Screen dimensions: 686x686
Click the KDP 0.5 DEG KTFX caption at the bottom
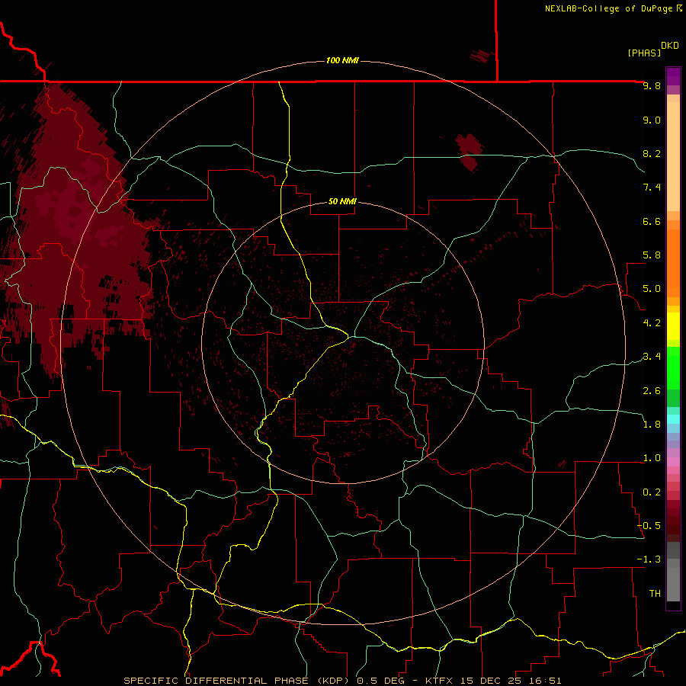tap(342, 681)
